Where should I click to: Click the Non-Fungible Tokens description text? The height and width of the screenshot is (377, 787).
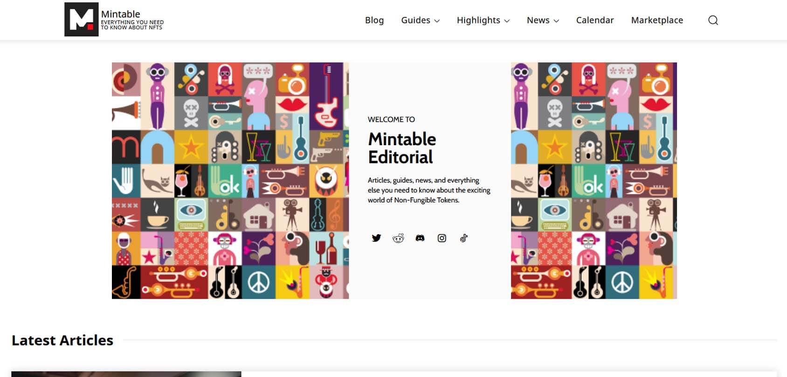click(429, 190)
